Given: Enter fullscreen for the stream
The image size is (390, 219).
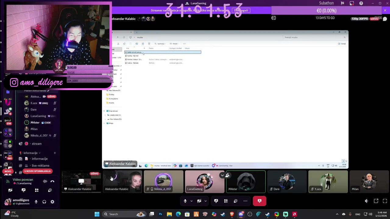Looking at the screenshot, I should click(385, 201).
